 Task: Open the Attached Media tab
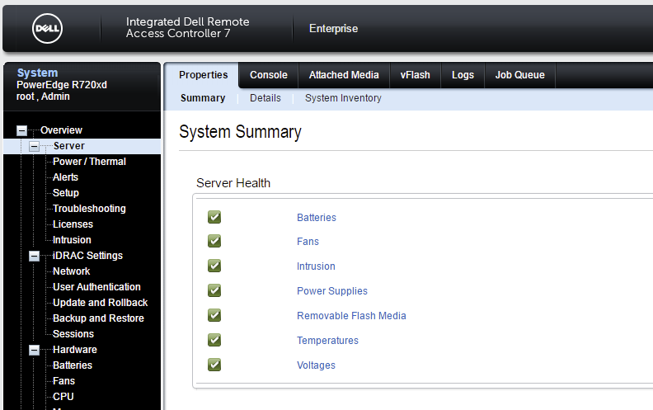click(x=344, y=75)
